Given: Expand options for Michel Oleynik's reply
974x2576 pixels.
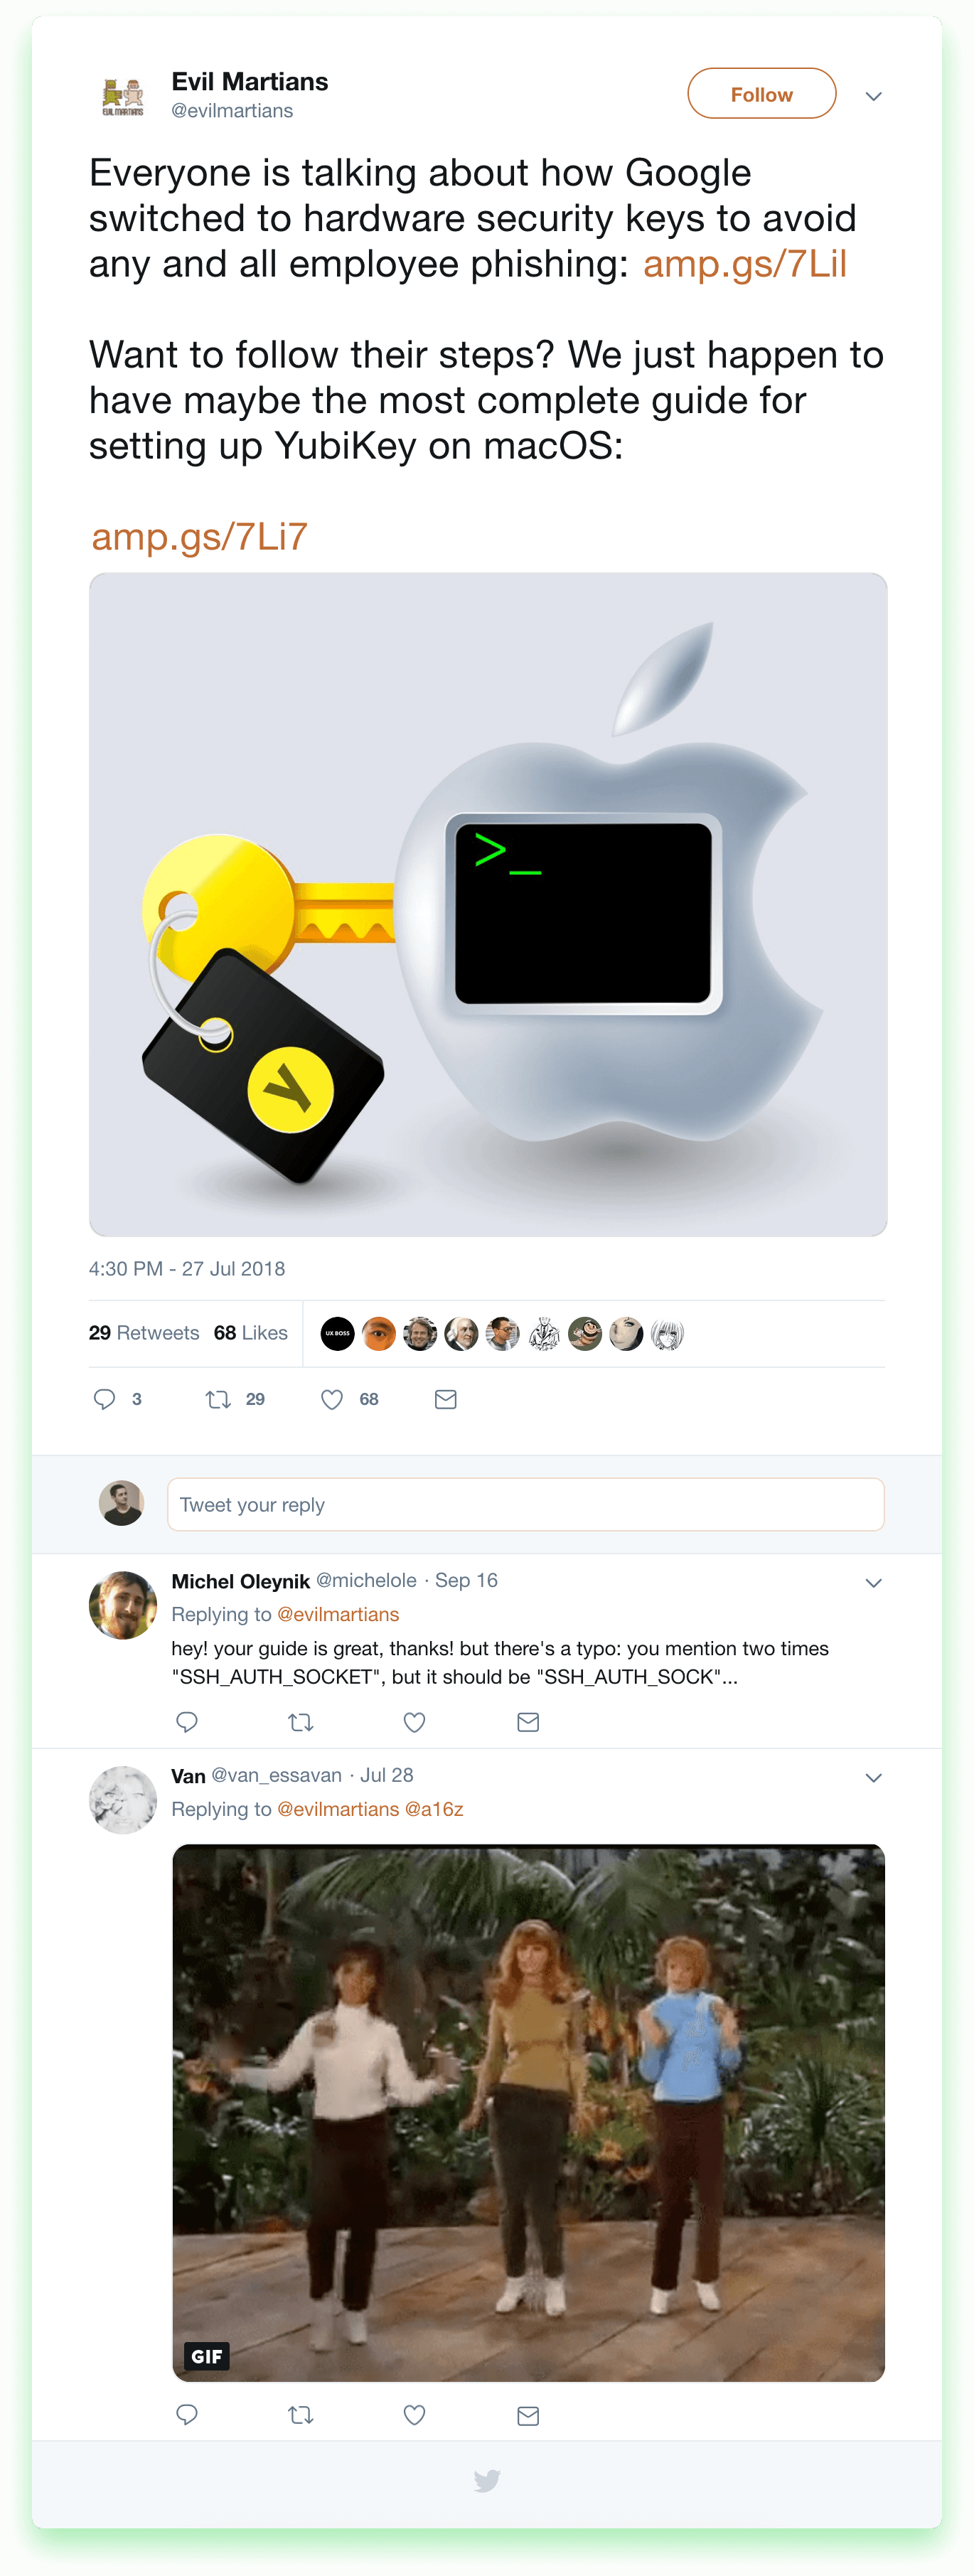Looking at the screenshot, I should coord(873,1583).
